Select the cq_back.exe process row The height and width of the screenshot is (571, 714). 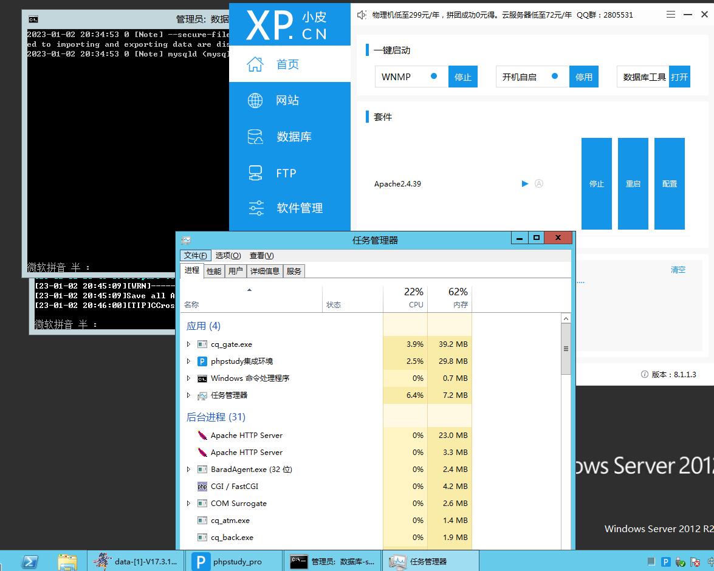(x=327, y=538)
